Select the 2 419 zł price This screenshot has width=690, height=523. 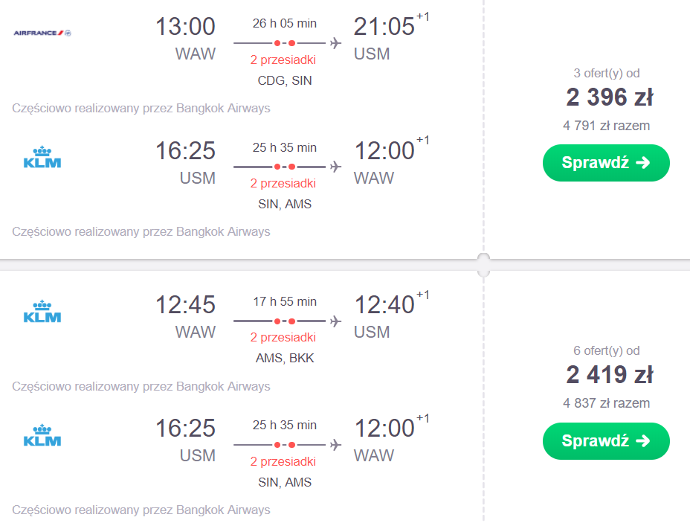(610, 375)
